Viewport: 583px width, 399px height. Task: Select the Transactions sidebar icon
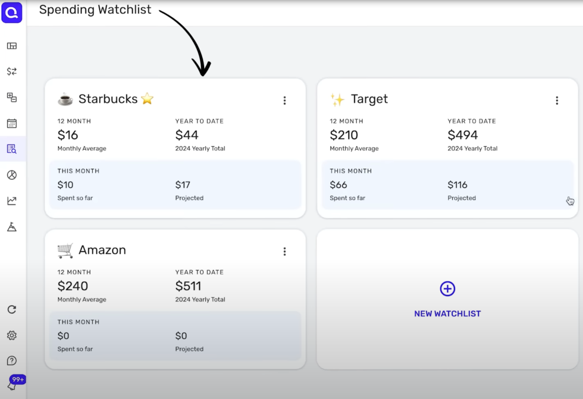[12, 71]
